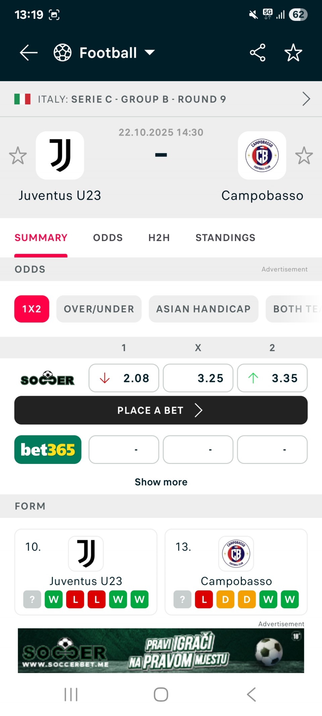Favorite Juventus U23 team star

18,155
